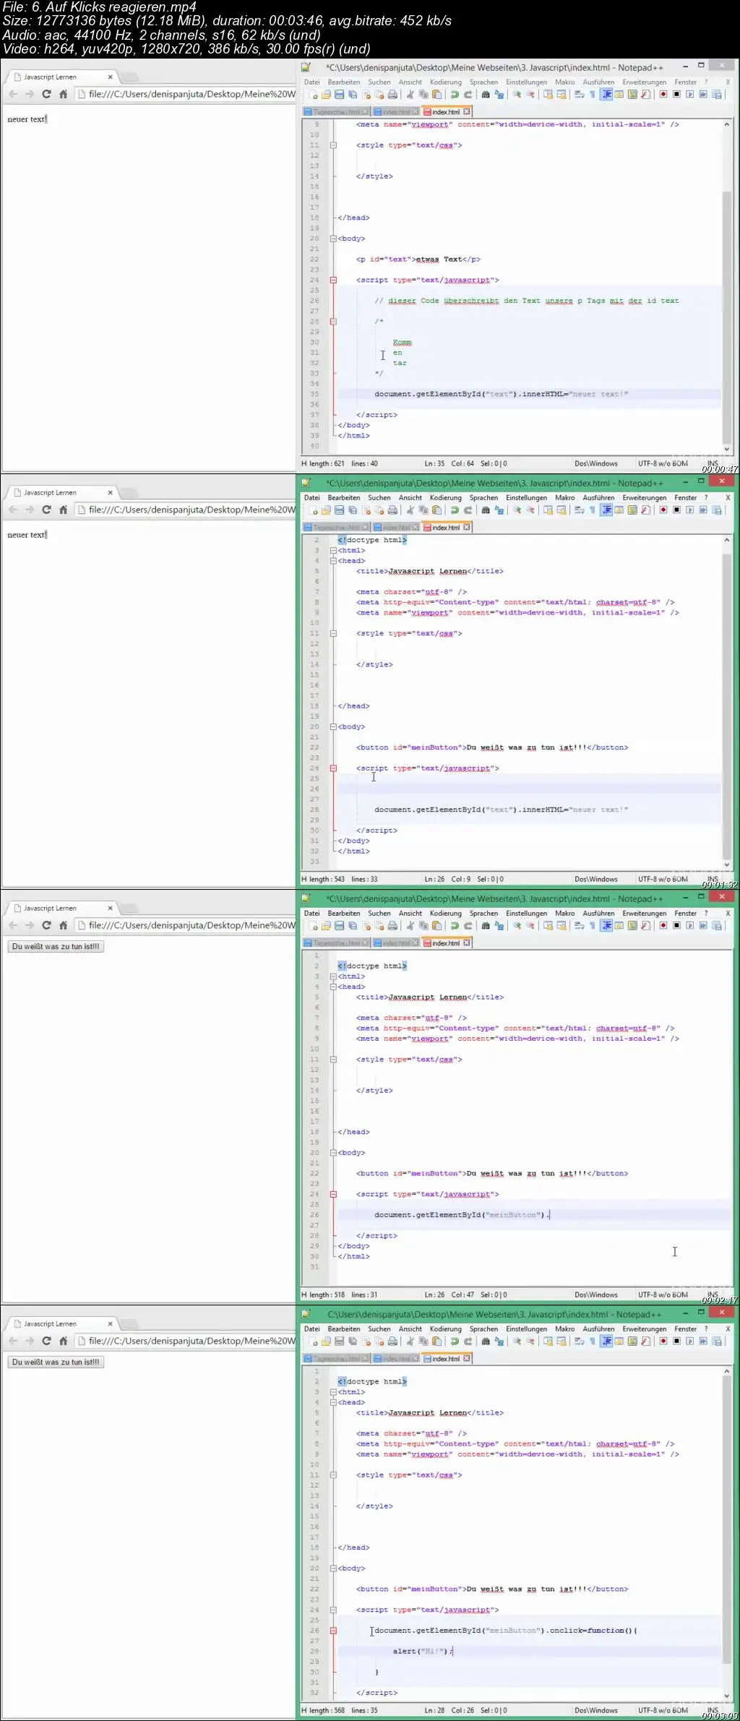This screenshot has width=740, height=1721.
Task: Collapse the script fold at line 24, first frame
Action: (x=333, y=280)
